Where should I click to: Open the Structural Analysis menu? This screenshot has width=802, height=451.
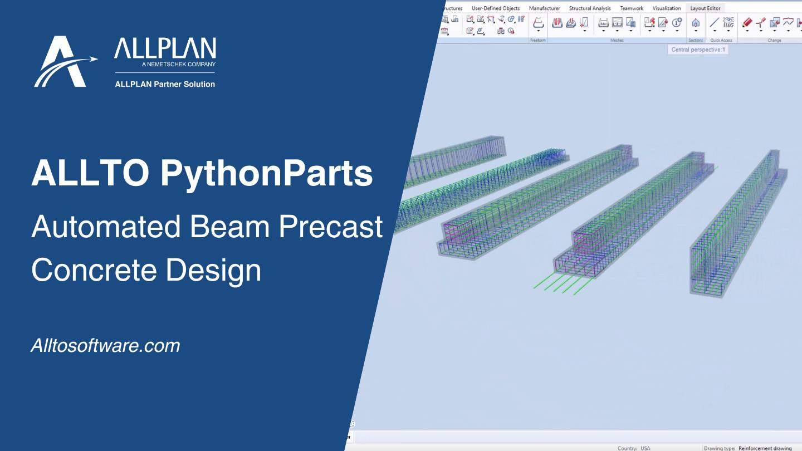point(589,8)
